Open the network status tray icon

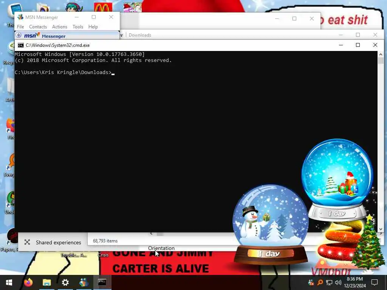[x=329, y=282]
